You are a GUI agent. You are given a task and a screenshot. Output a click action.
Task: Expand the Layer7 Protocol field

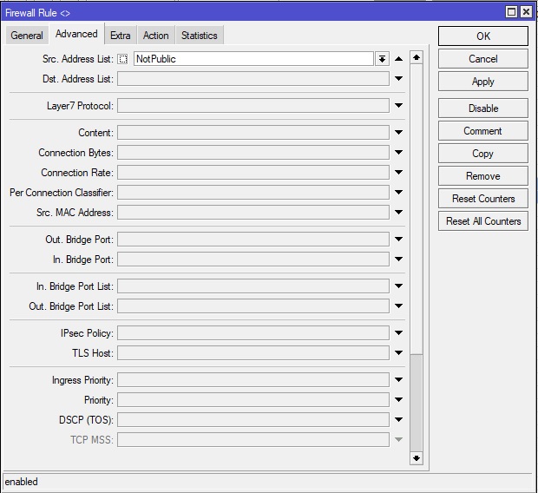click(x=399, y=106)
